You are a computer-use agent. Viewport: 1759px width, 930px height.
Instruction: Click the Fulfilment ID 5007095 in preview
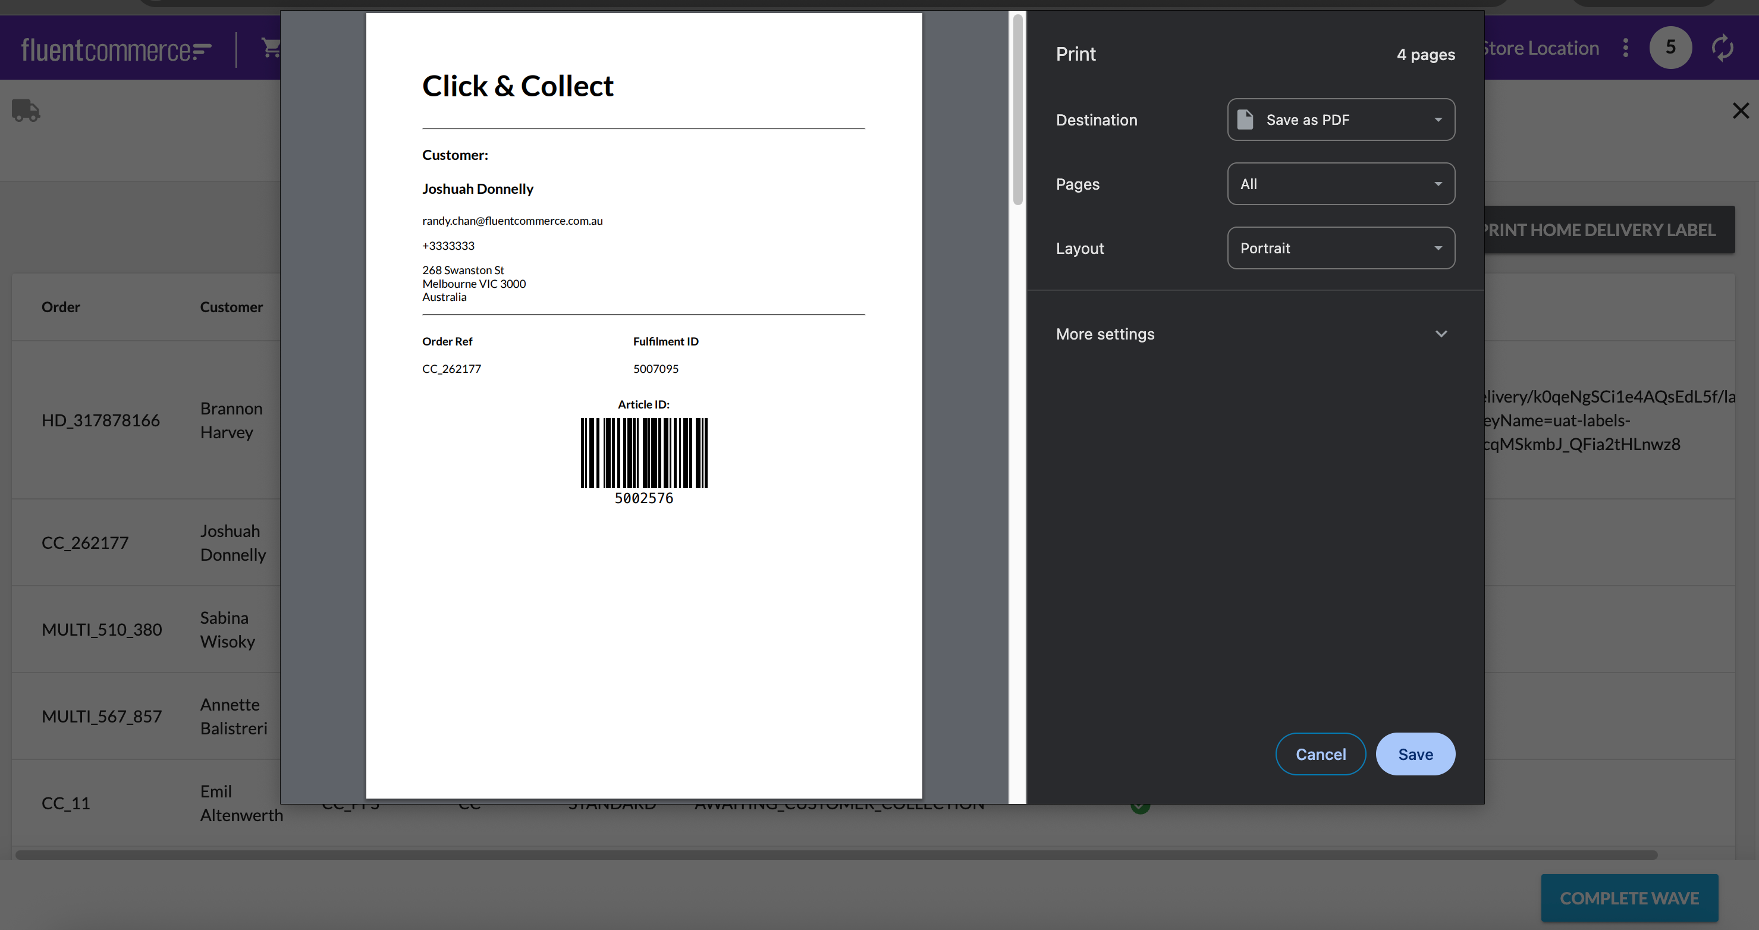655,369
